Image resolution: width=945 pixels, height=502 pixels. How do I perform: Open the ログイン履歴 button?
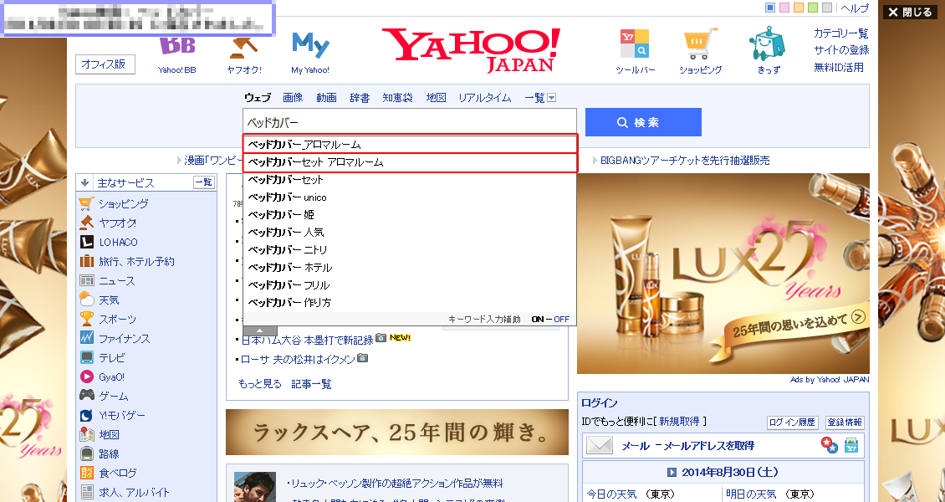(x=792, y=423)
